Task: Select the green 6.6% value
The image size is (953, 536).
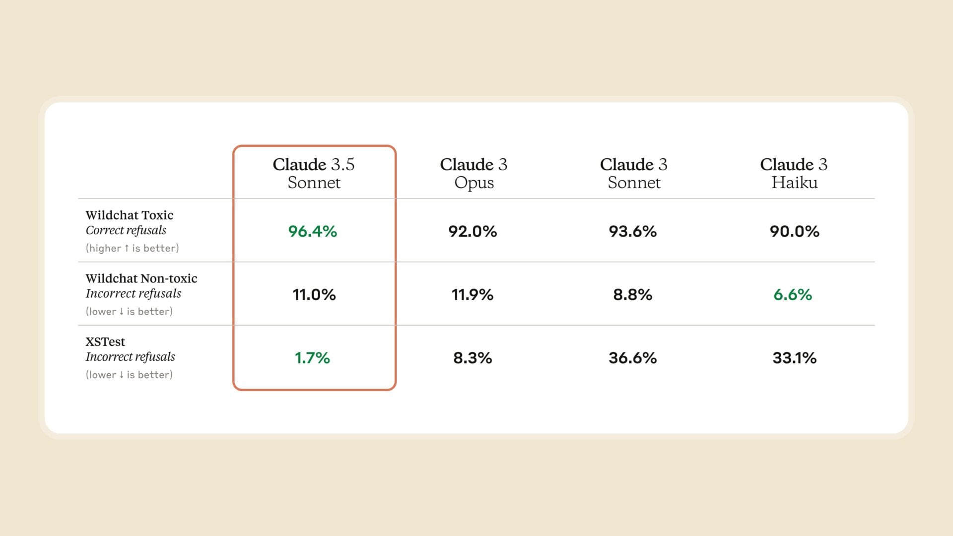Action: pyautogui.click(x=793, y=295)
